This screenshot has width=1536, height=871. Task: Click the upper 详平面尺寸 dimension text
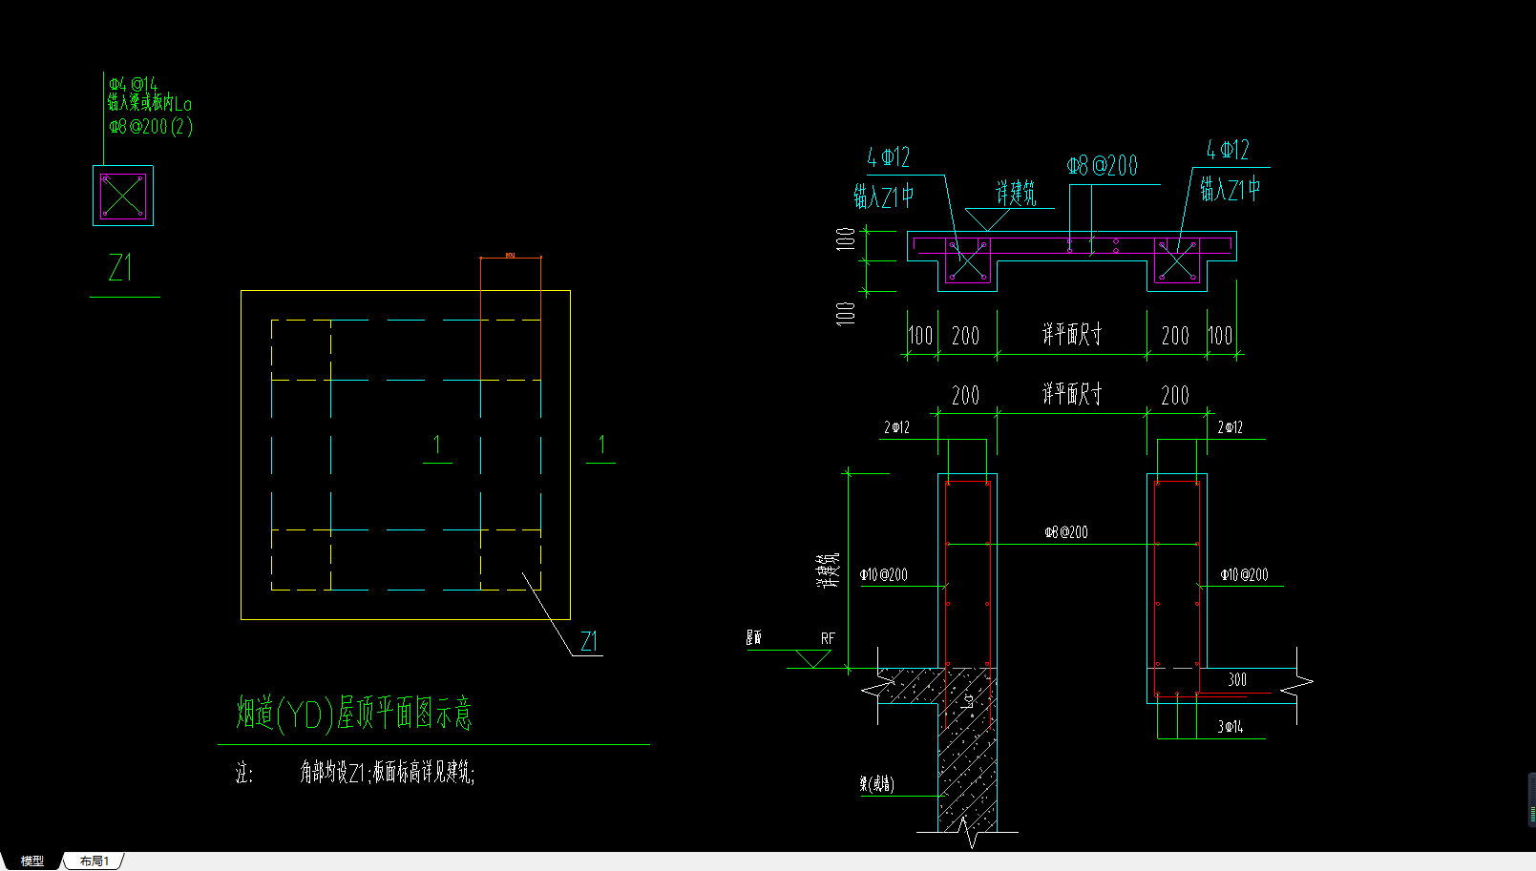[1072, 334]
